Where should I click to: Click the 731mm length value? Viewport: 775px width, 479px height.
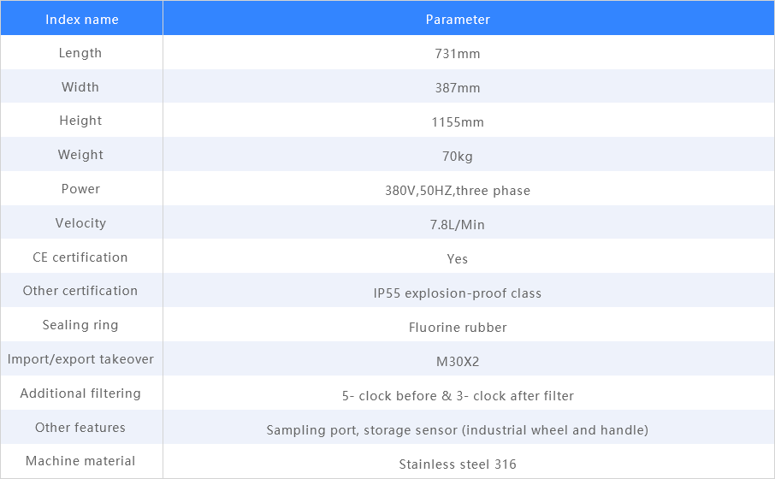click(x=458, y=54)
